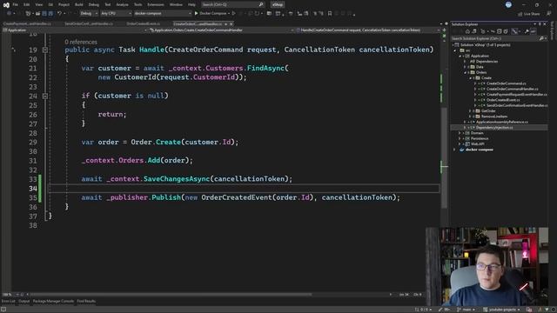Collapse the Orders folder
Image resolution: width=557 pixels, height=313 pixels.
click(465, 72)
